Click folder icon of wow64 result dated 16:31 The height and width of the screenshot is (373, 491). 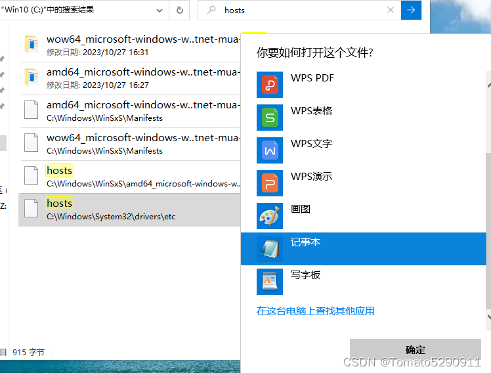[x=32, y=44]
